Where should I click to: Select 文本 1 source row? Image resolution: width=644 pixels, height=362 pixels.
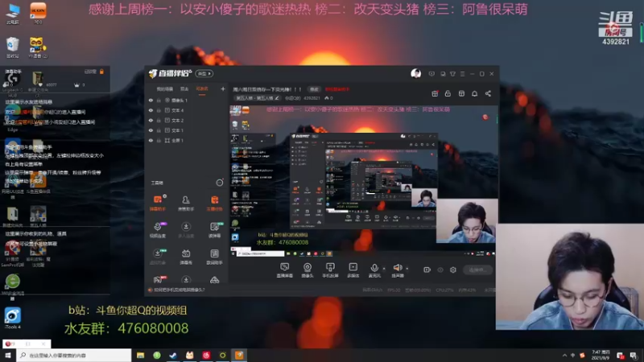click(187, 130)
